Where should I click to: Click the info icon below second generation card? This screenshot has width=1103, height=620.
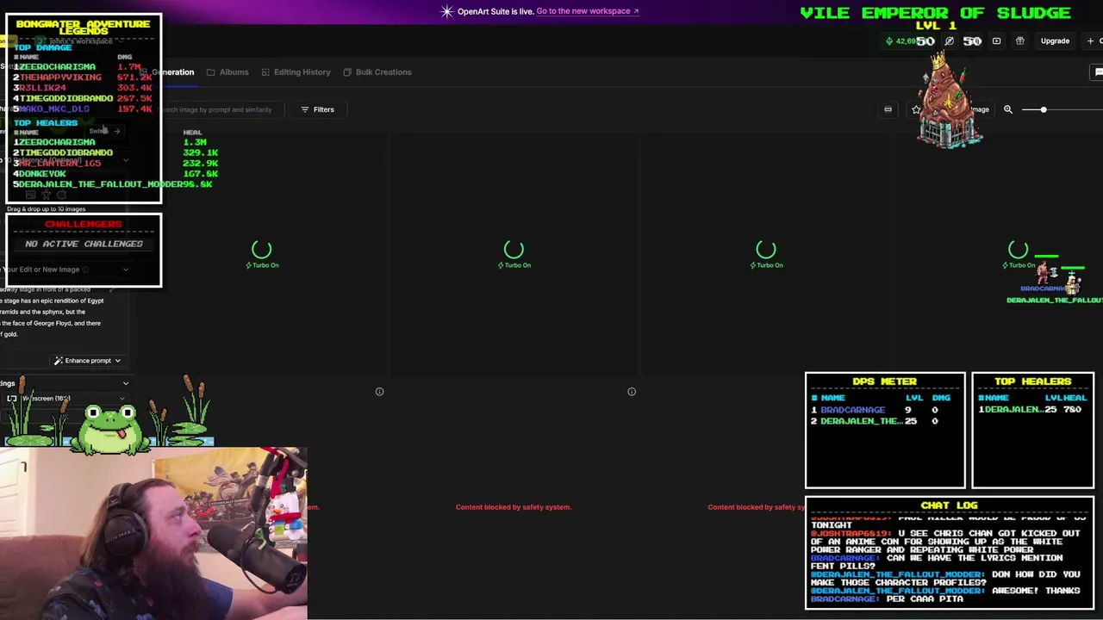pyautogui.click(x=632, y=392)
